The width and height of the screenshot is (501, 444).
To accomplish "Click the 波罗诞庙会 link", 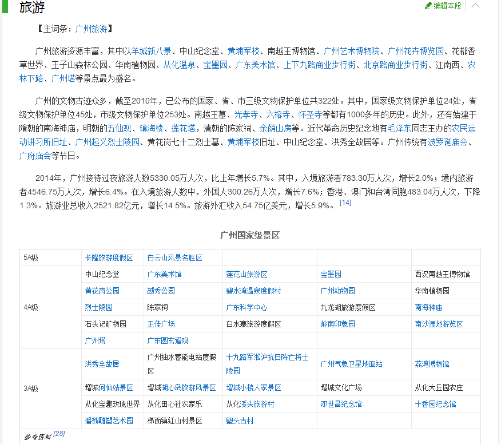I will click(448, 142).
